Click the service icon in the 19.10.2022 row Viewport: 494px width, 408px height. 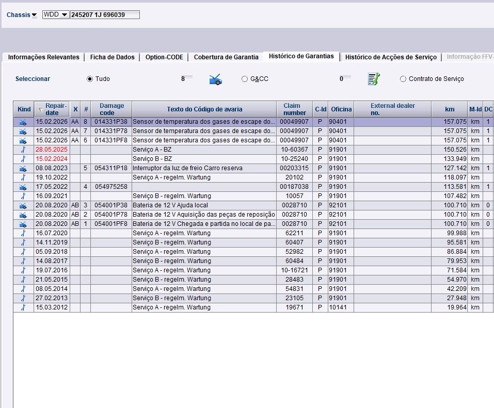pos(23,177)
